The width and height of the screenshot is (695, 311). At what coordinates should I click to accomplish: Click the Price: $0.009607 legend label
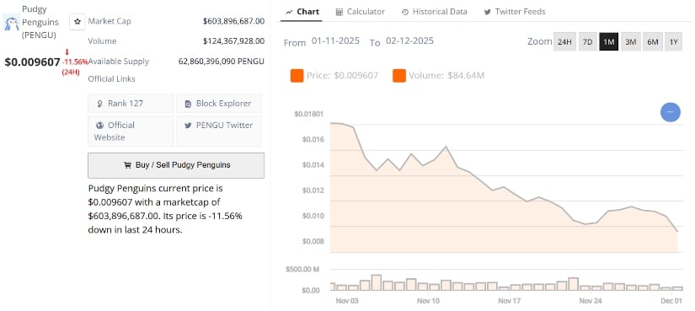[x=342, y=75]
